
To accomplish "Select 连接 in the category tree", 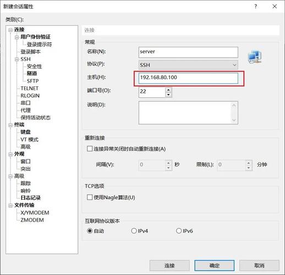I will (x=19, y=30).
